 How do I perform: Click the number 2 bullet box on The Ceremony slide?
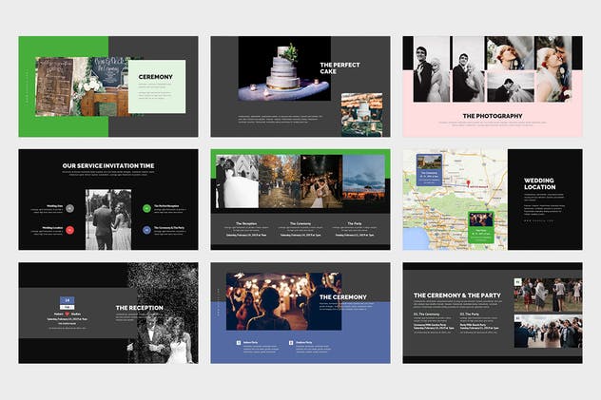[291, 343]
